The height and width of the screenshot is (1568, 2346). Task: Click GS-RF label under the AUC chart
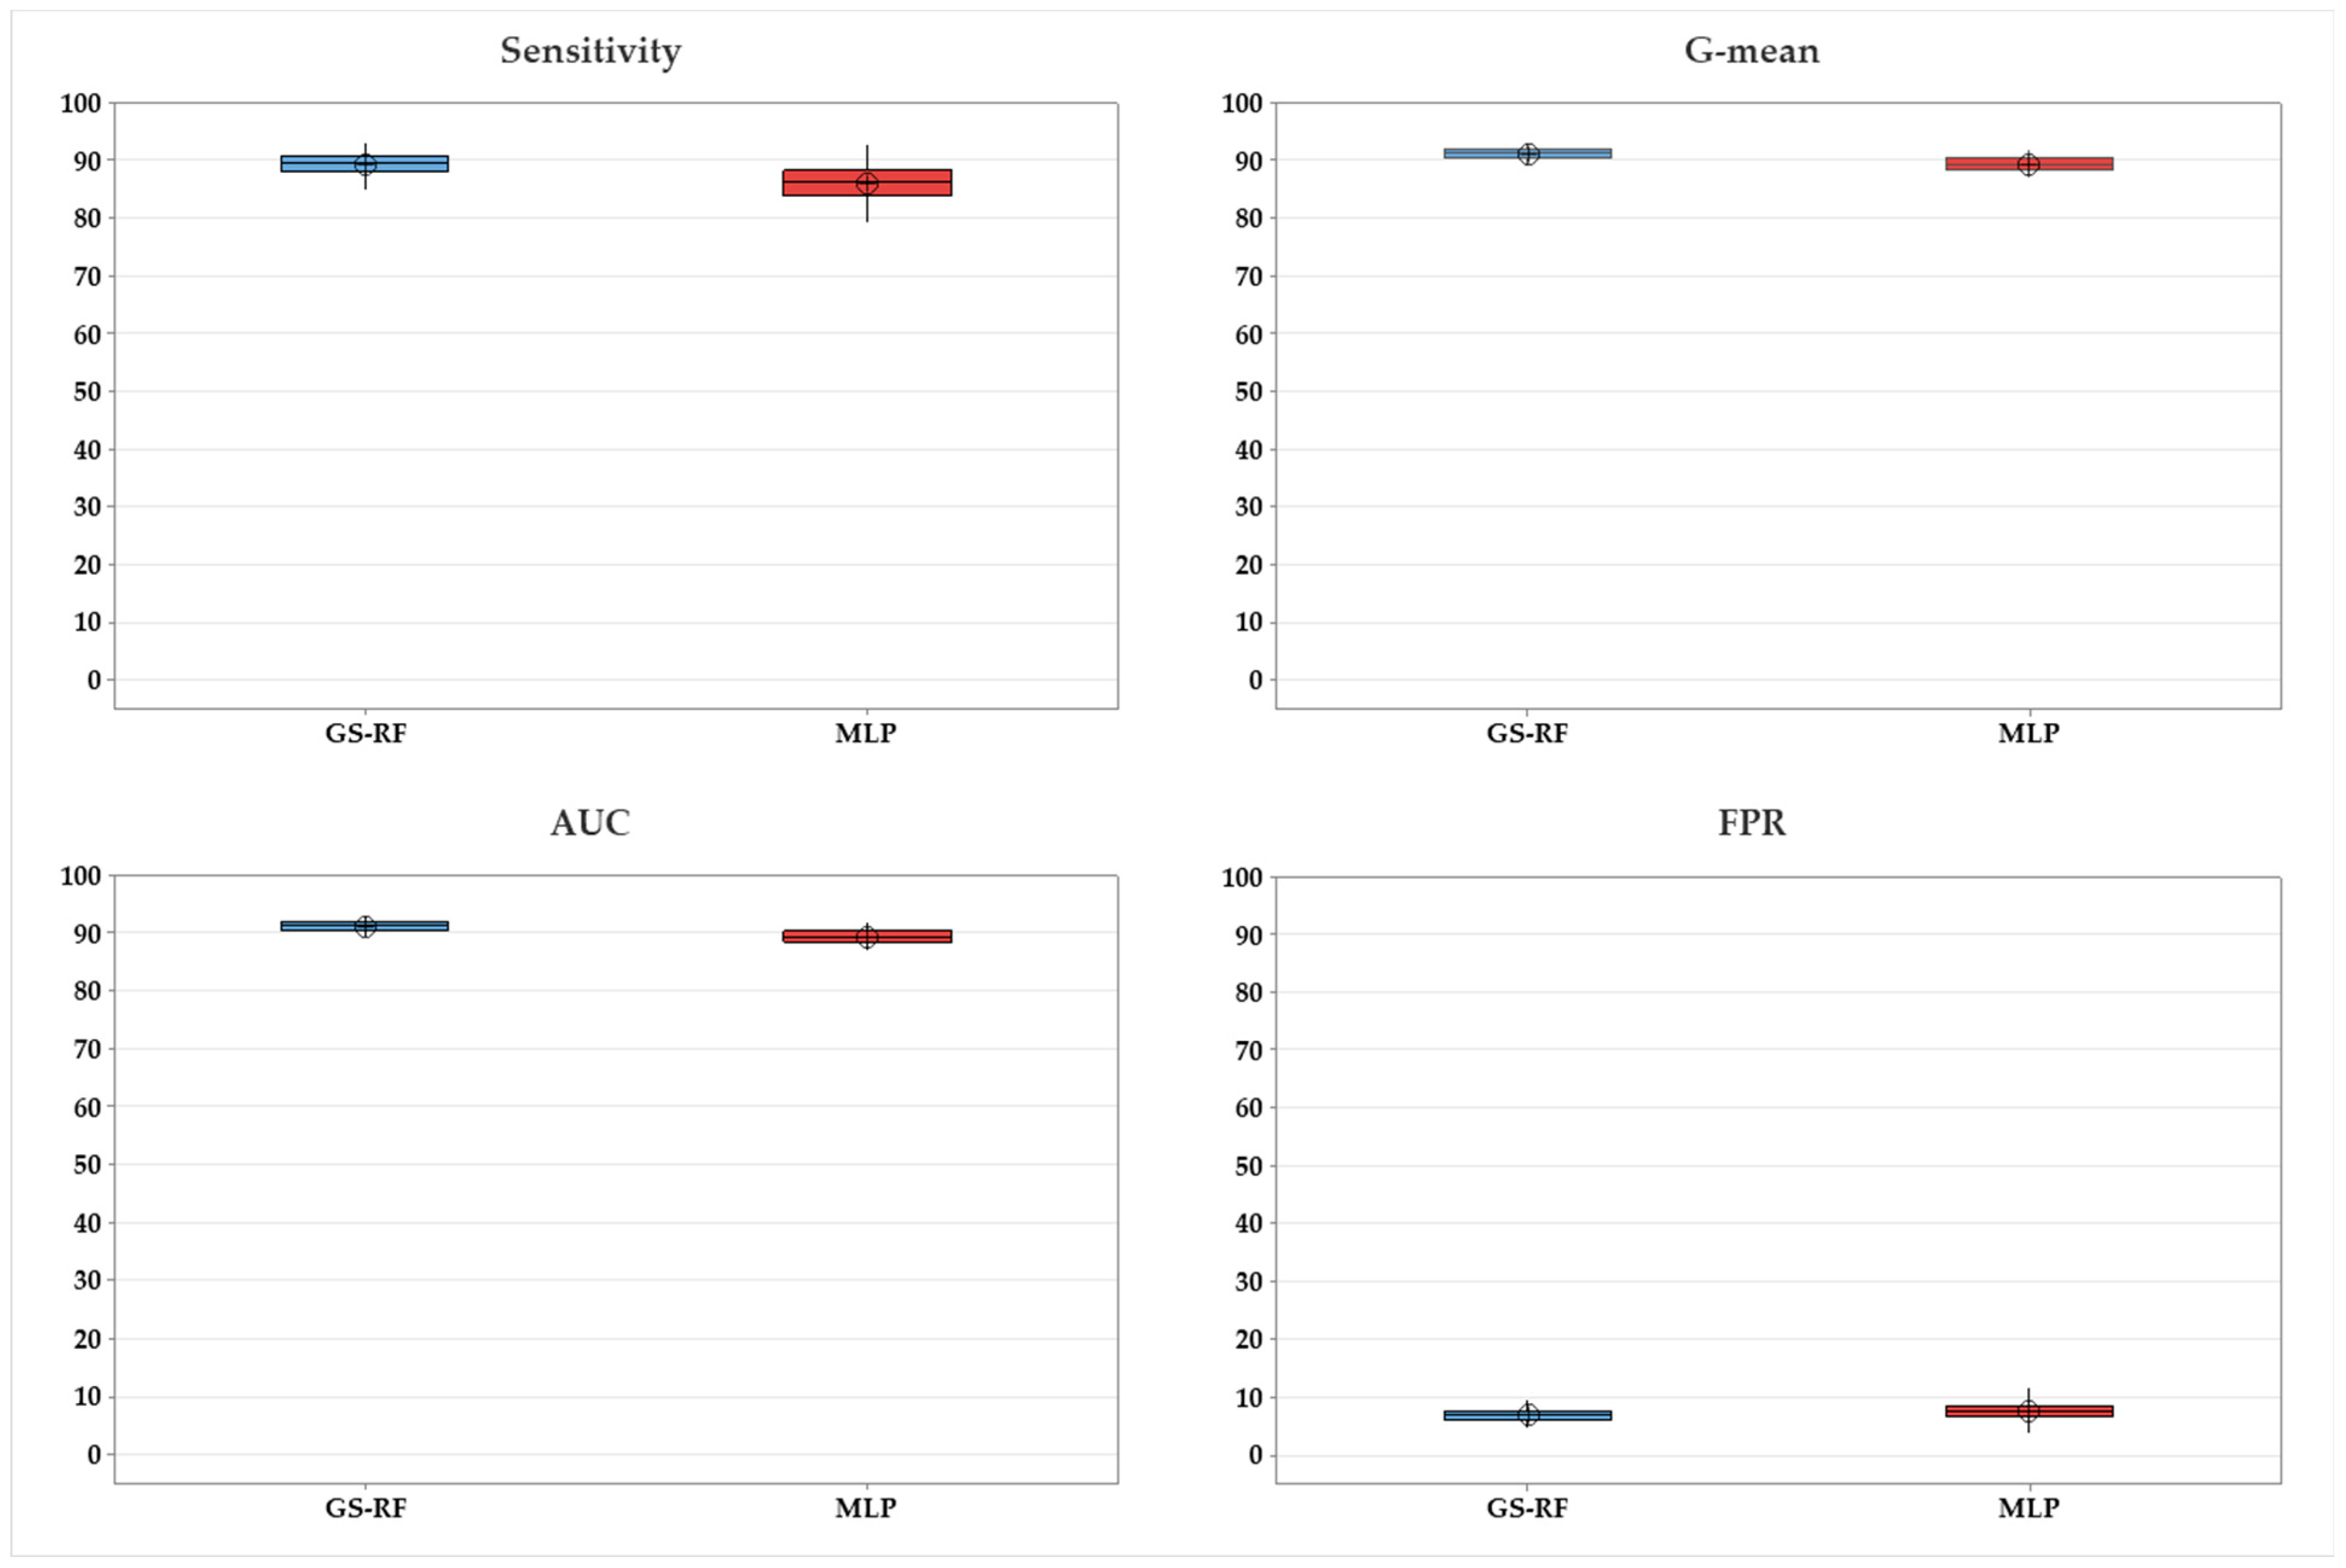coord(365,1508)
